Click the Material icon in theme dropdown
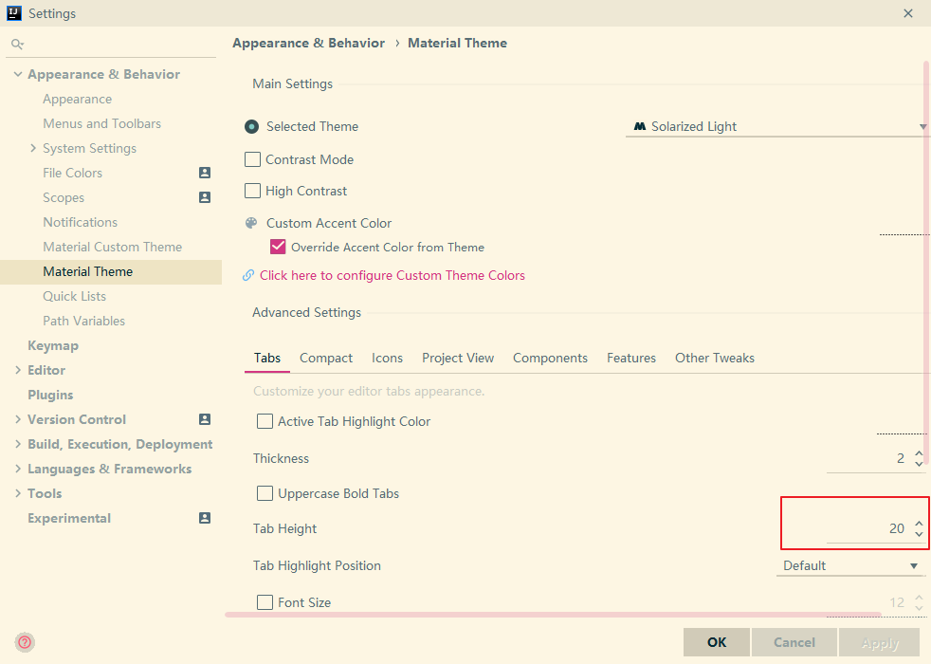The width and height of the screenshot is (931, 664). (639, 126)
